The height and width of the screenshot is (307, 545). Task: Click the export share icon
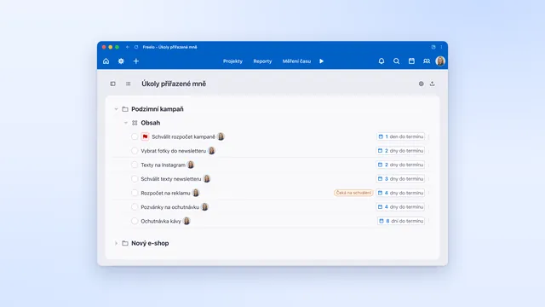point(432,84)
